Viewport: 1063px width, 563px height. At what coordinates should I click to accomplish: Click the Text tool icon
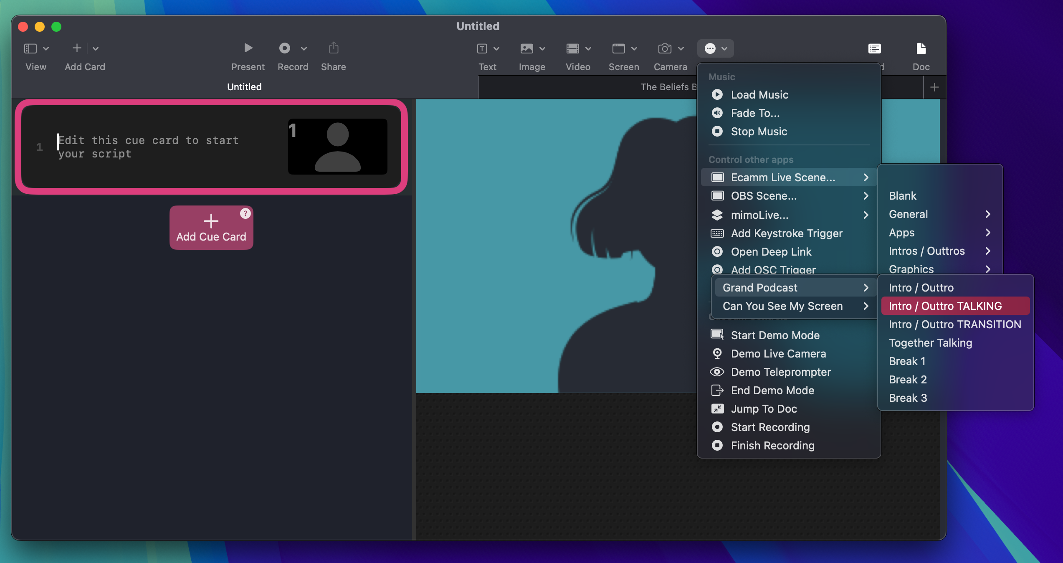point(482,48)
